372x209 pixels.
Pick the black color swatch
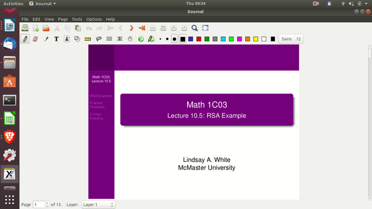pos(183,39)
